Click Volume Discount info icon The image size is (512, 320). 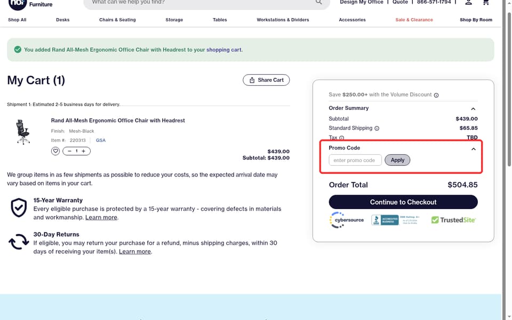[436, 95]
